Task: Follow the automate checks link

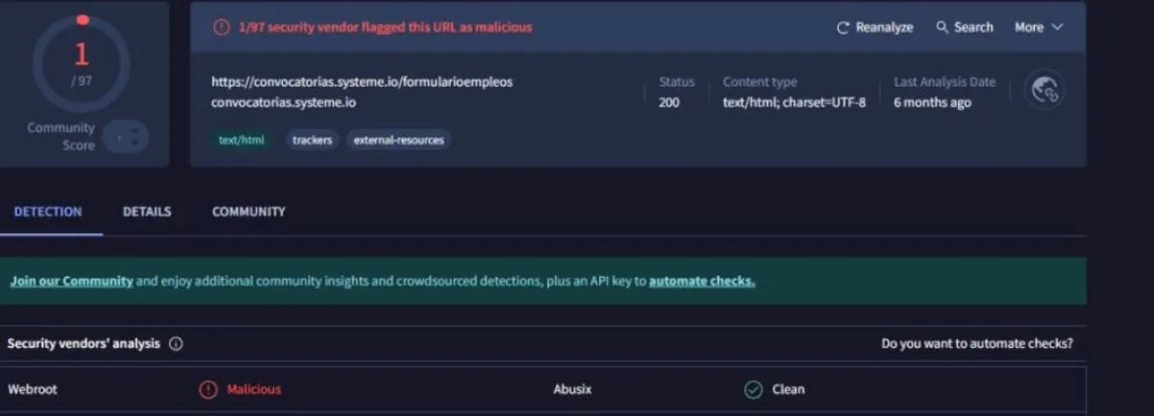Action: tap(701, 281)
